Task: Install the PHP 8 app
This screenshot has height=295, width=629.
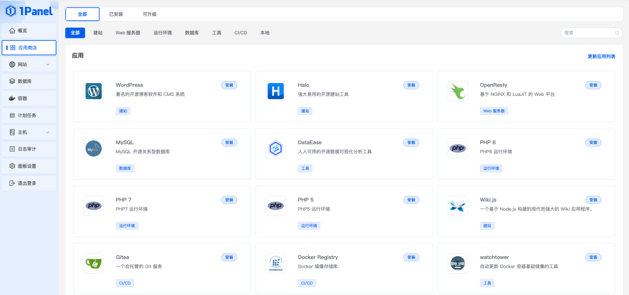Action: pos(593,142)
